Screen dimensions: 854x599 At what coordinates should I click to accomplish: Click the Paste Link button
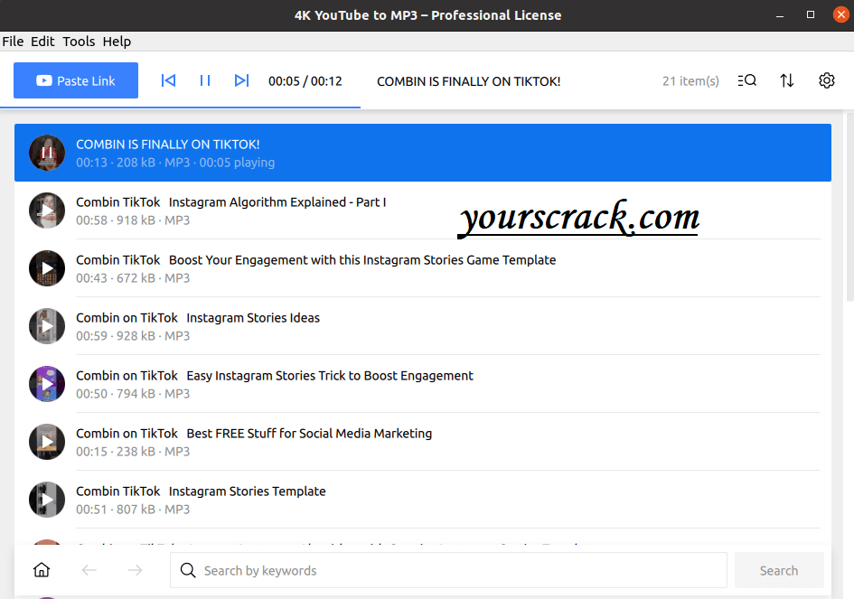(76, 80)
